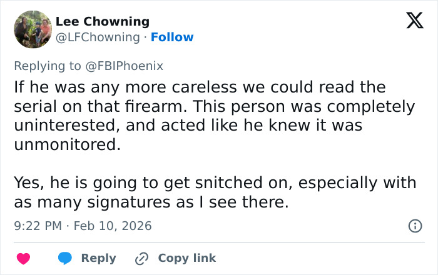The height and width of the screenshot is (275, 438).
Task: Click the 9:22 PM time
Action: coord(39,226)
